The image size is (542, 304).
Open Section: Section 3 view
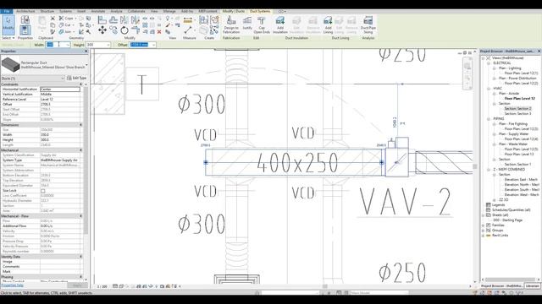pyautogui.click(x=517, y=114)
